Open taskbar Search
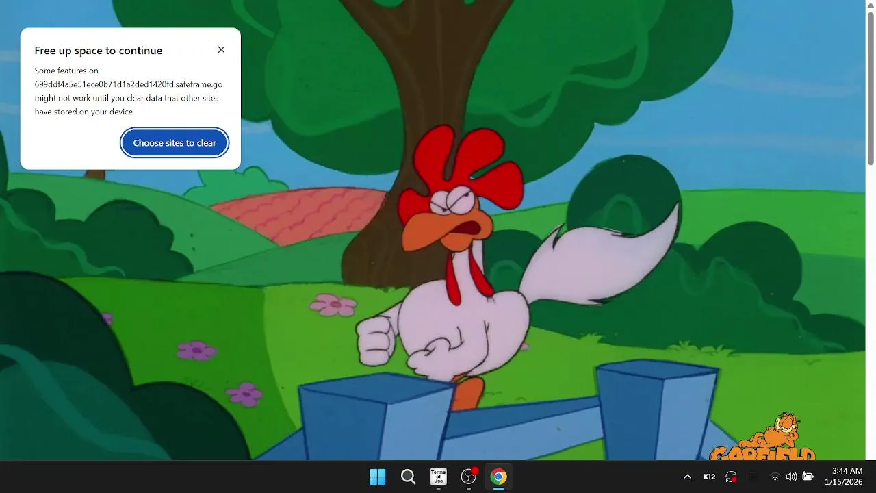 [x=408, y=477]
